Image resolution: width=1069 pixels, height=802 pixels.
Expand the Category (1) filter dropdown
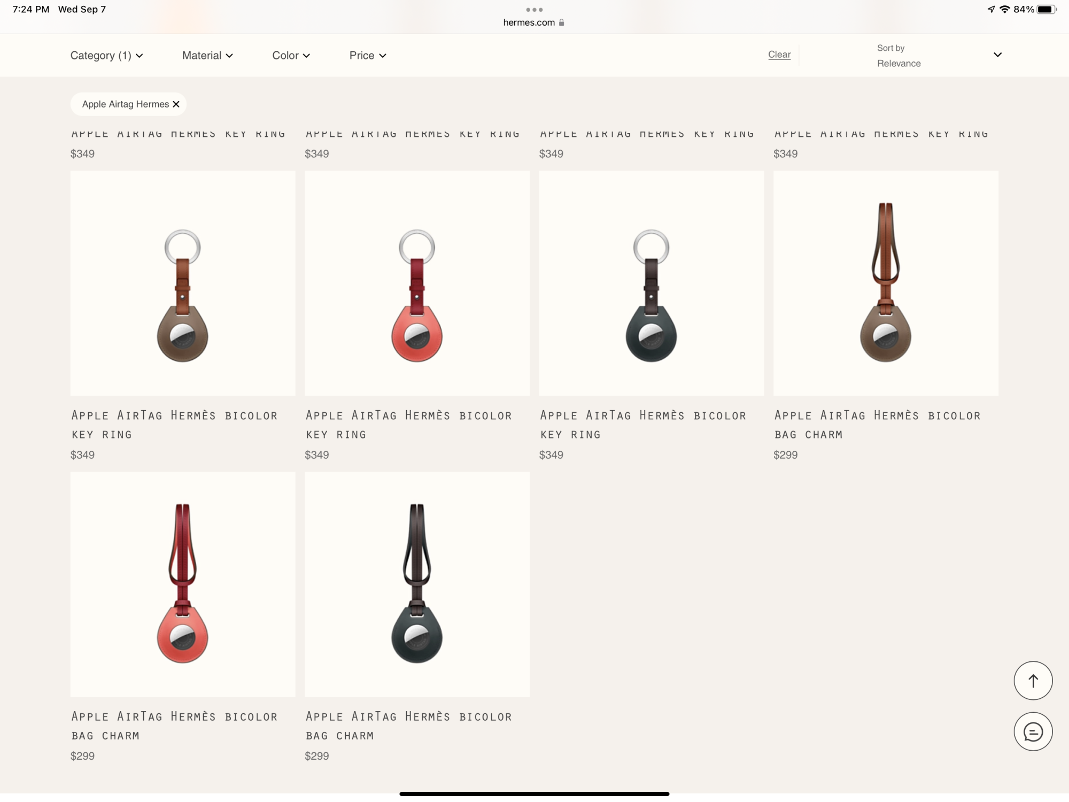click(106, 56)
